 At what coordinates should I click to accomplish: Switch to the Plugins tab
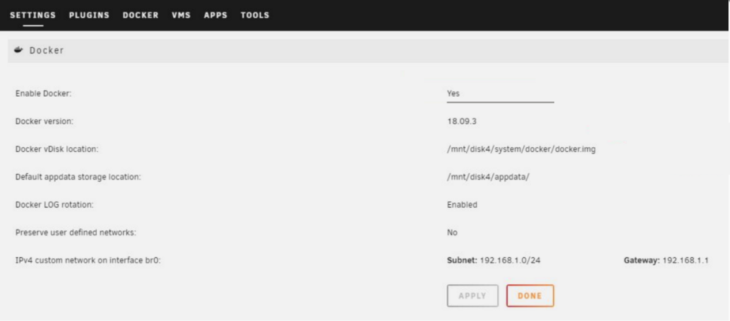[89, 15]
